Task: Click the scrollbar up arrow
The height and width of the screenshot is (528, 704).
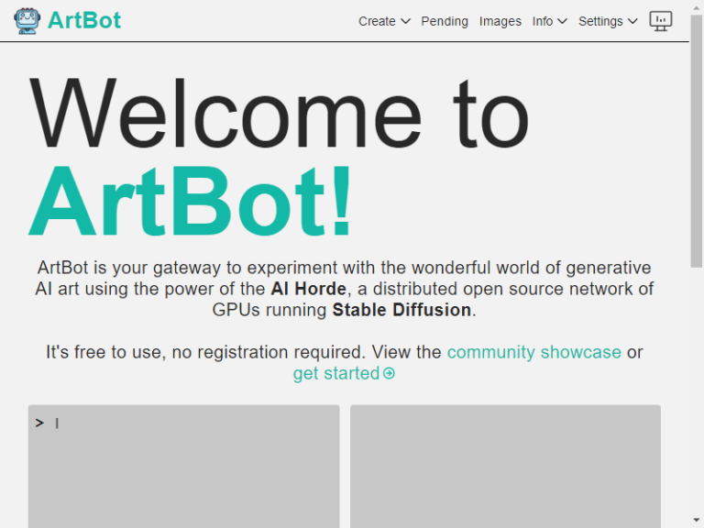Action: tap(697, 6)
